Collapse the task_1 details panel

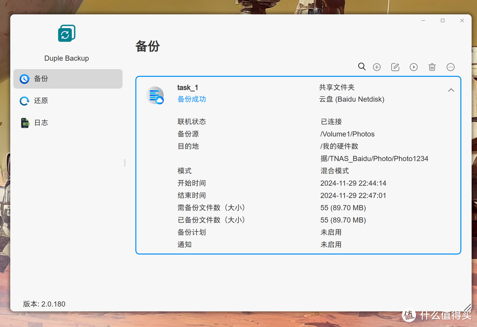[451, 90]
